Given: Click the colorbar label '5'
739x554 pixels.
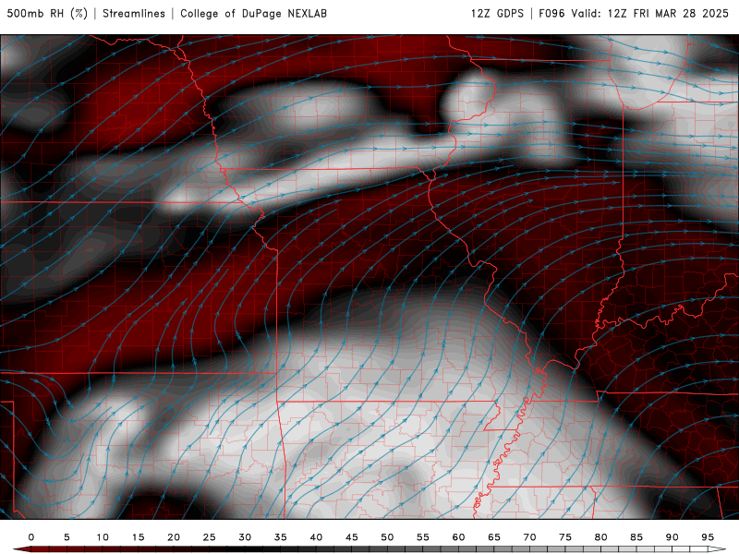Looking at the screenshot, I should (x=67, y=537).
